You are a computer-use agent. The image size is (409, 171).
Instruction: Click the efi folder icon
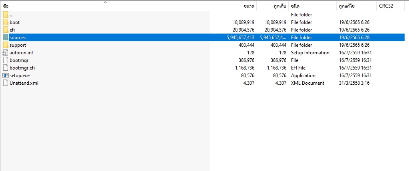(5, 30)
